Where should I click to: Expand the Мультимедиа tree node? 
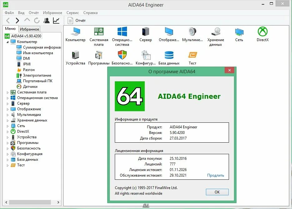(x=7, y=115)
